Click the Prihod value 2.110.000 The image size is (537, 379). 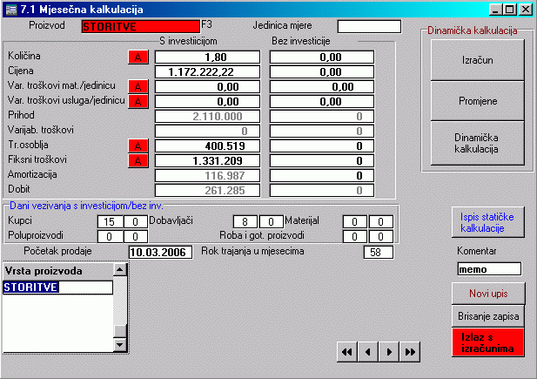click(207, 117)
